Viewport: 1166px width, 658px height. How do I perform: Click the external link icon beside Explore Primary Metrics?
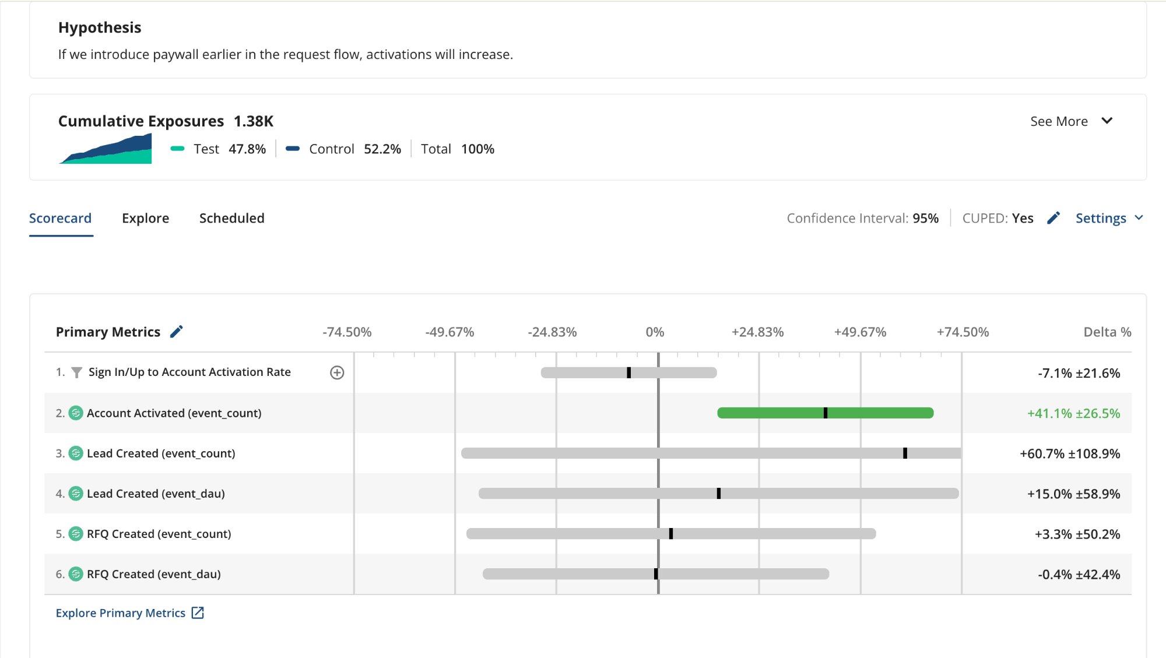coord(198,613)
